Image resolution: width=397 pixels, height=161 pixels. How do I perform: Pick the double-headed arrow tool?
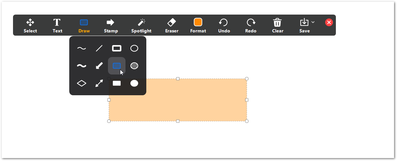click(x=99, y=84)
